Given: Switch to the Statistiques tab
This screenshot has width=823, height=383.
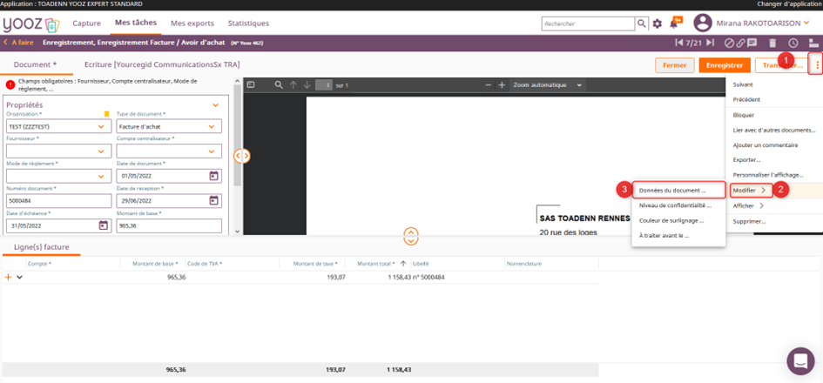Looking at the screenshot, I should tap(248, 24).
